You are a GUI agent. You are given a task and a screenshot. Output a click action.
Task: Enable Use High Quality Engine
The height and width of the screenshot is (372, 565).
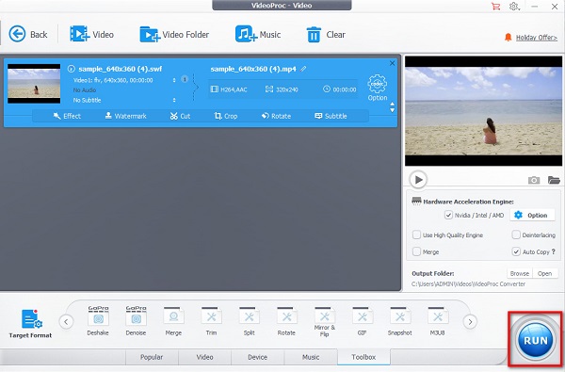click(416, 235)
